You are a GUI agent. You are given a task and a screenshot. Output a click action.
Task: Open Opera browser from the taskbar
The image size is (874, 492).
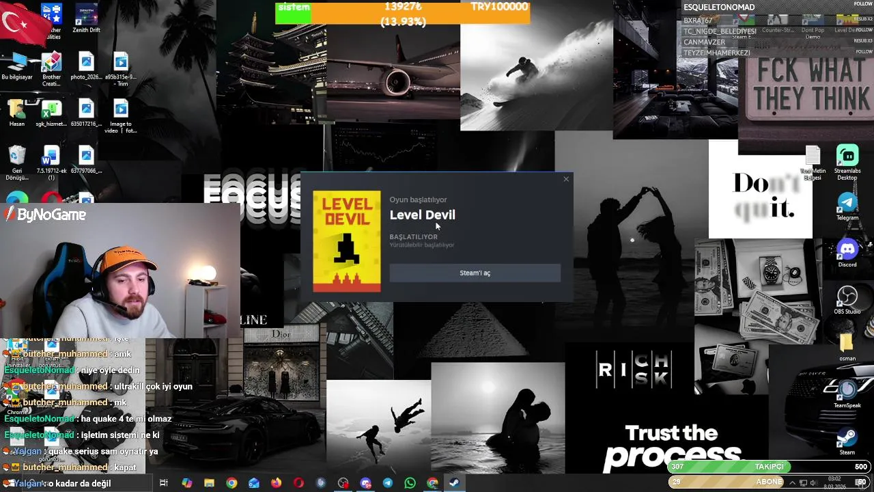click(x=298, y=483)
